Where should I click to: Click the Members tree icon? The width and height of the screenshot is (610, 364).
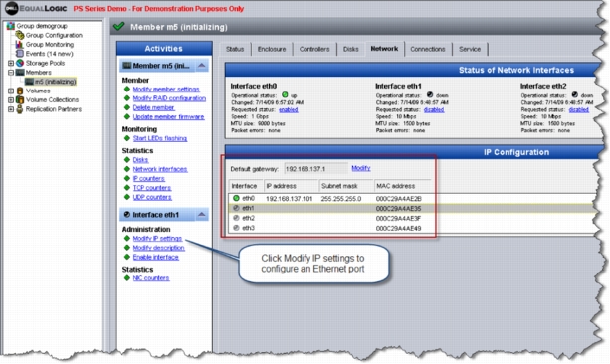(20, 72)
